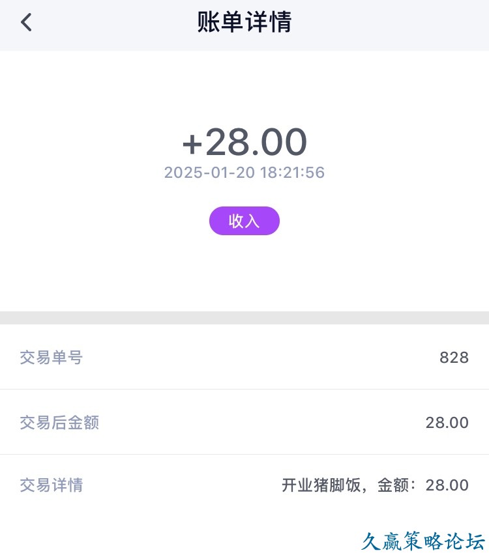Tap blank white area below 收入 badge
Viewport: 489px width, 555px height.
click(244, 274)
